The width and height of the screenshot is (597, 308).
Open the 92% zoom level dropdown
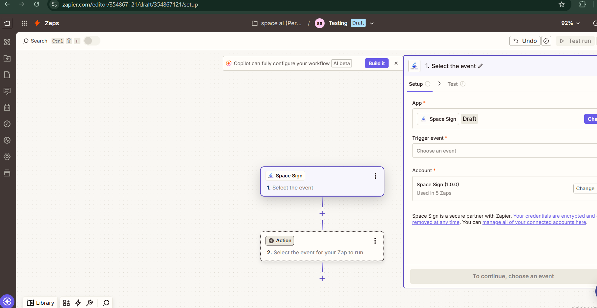(570, 23)
